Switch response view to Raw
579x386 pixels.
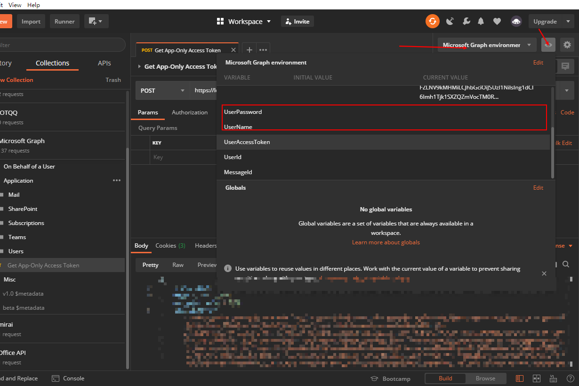tap(178, 265)
